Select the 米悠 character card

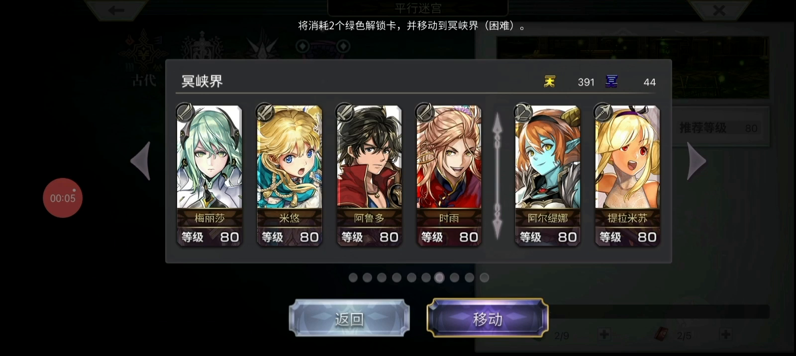tap(289, 176)
